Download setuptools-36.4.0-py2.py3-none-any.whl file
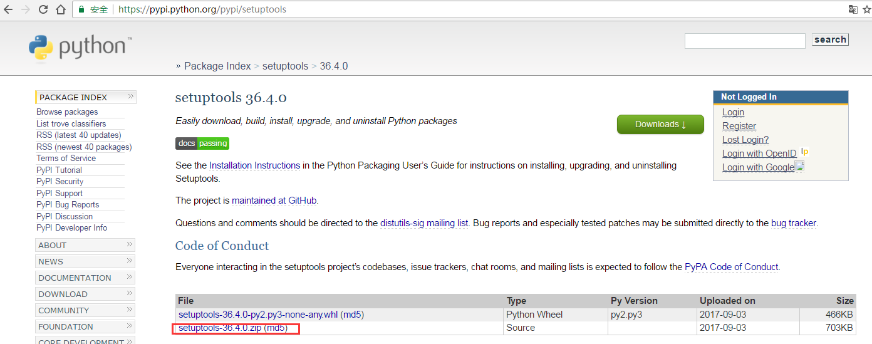The width and height of the screenshot is (872, 344). click(258, 315)
